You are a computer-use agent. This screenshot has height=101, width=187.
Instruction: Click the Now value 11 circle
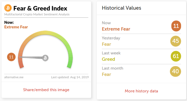pyautogui.click(x=176, y=26)
